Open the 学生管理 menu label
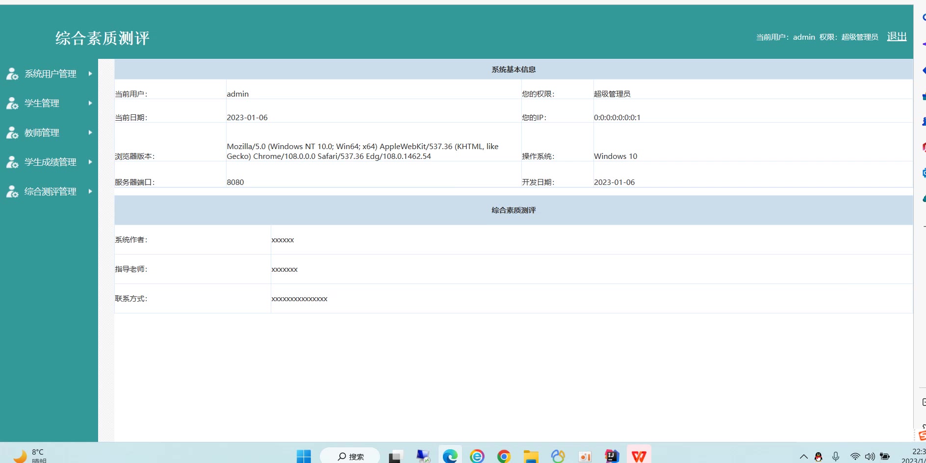The width and height of the screenshot is (926, 463). (x=42, y=103)
